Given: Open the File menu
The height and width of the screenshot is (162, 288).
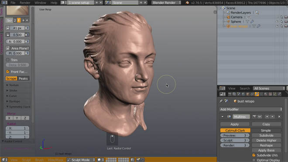Looking at the screenshot, I should [13, 3].
